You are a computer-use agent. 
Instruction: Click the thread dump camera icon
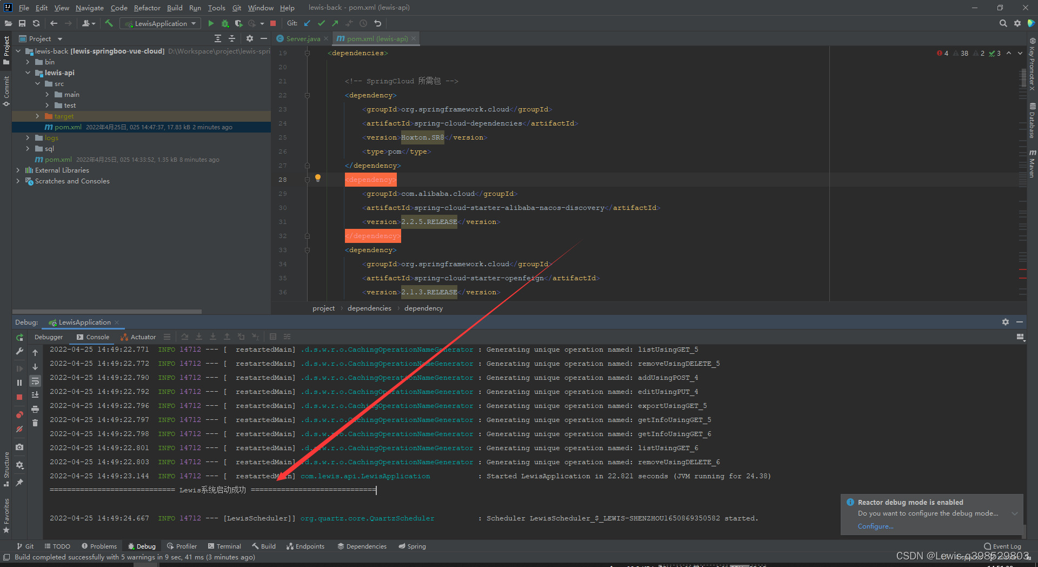click(19, 447)
